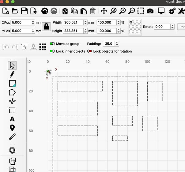Click the YPos field showing 5.000
This screenshot has height=172, width=185.
coord(21,31)
